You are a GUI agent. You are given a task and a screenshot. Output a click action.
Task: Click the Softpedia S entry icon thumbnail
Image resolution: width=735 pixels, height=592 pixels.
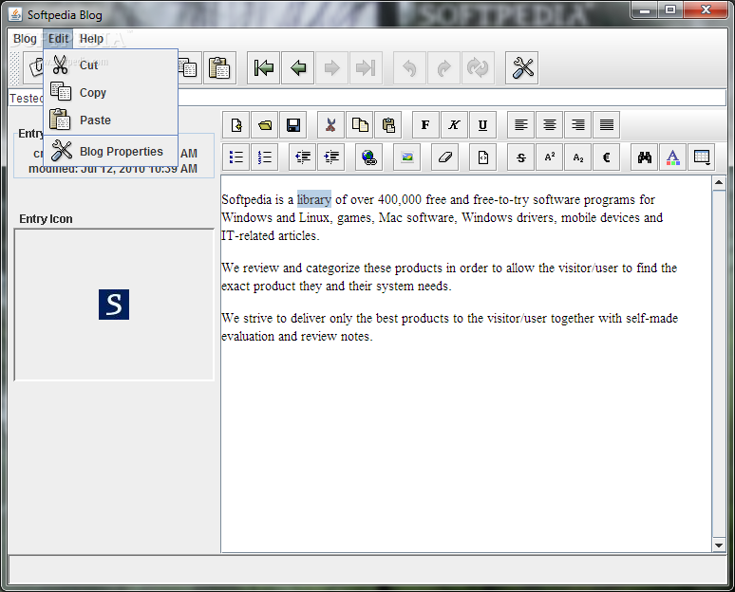[x=114, y=305]
